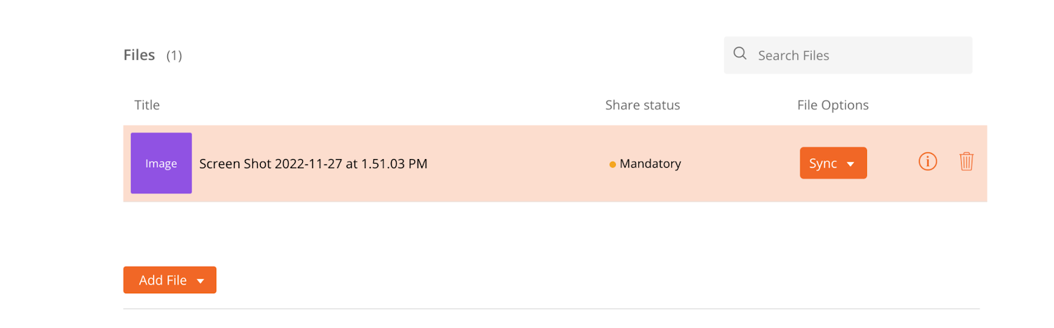
Task: Click the Add File button label
Action: tap(163, 280)
